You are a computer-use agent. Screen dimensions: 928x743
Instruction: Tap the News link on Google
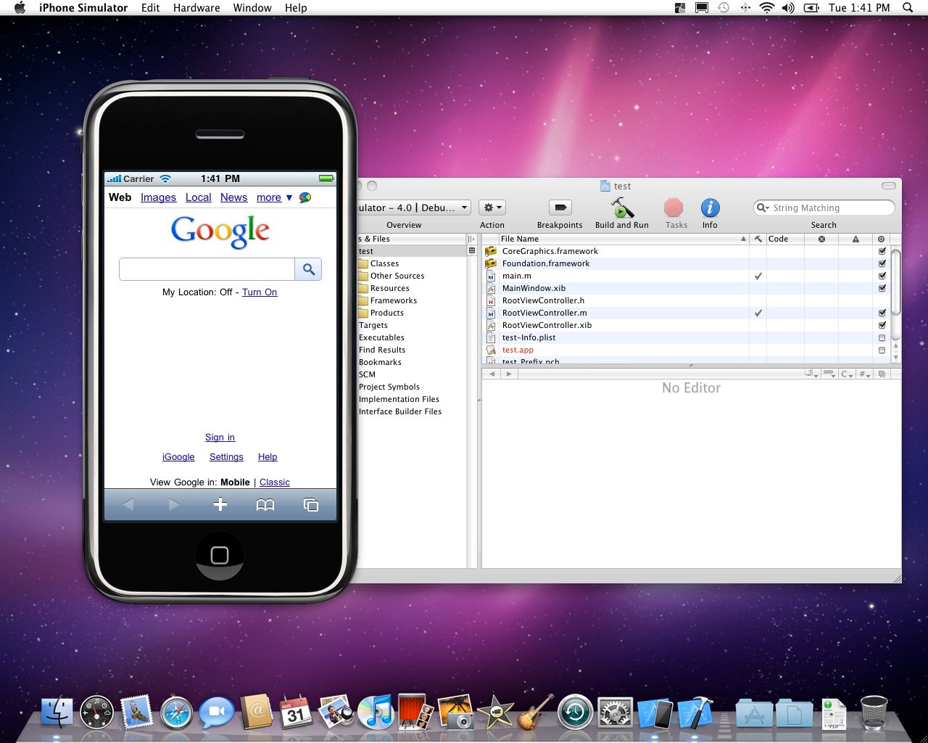click(233, 197)
